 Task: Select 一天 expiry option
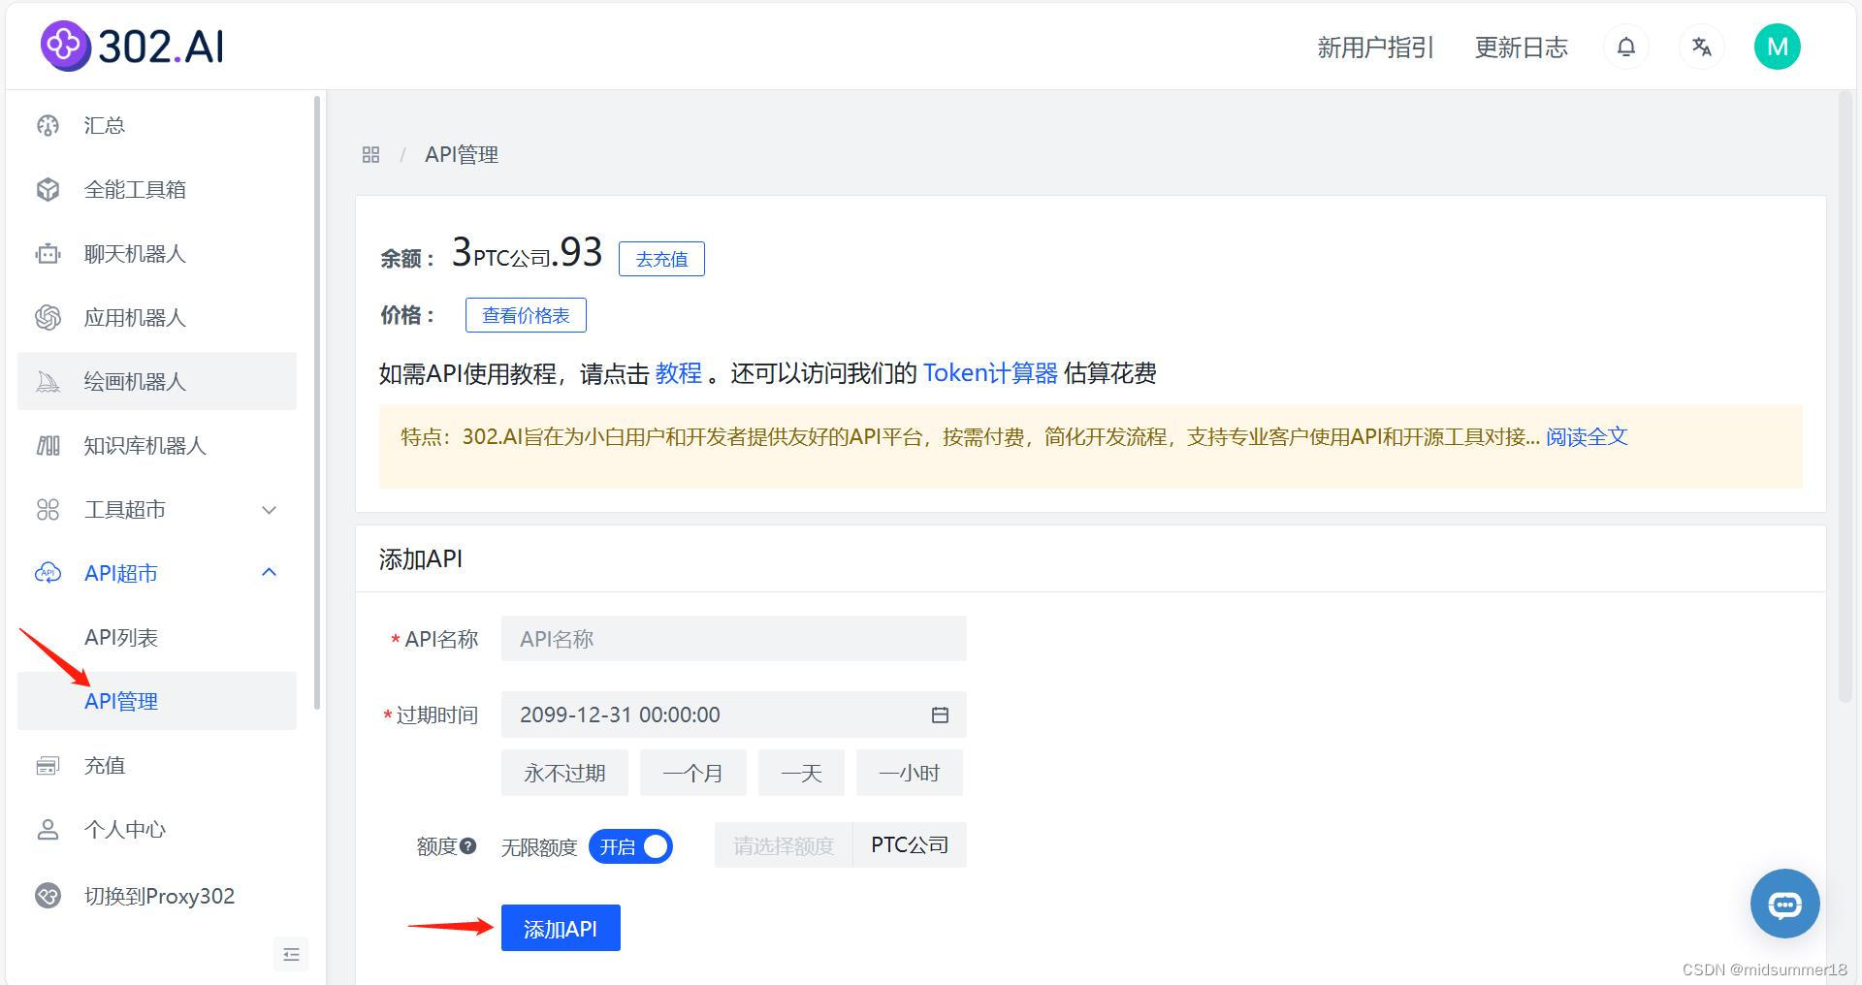(x=801, y=773)
